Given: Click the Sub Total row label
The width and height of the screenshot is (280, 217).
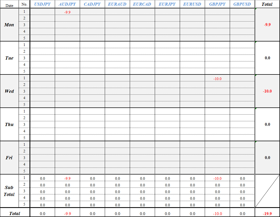Looking at the screenshot, I should pos(9,191).
